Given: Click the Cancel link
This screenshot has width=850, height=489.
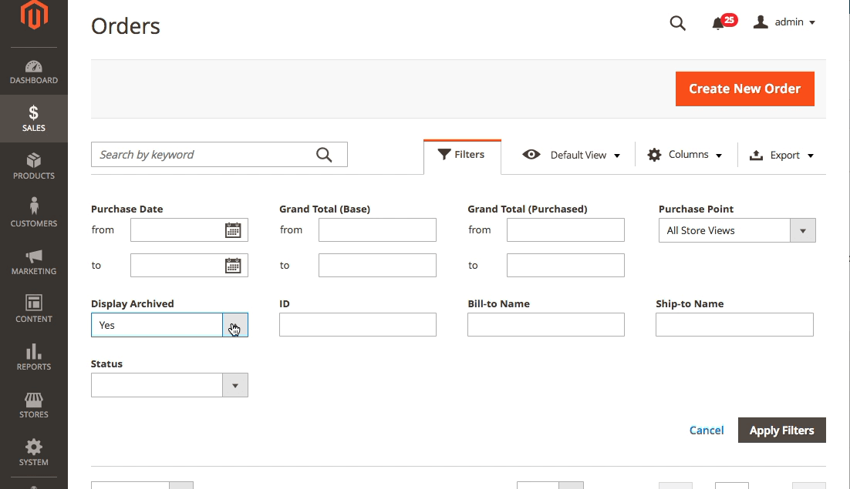Looking at the screenshot, I should tap(707, 430).
